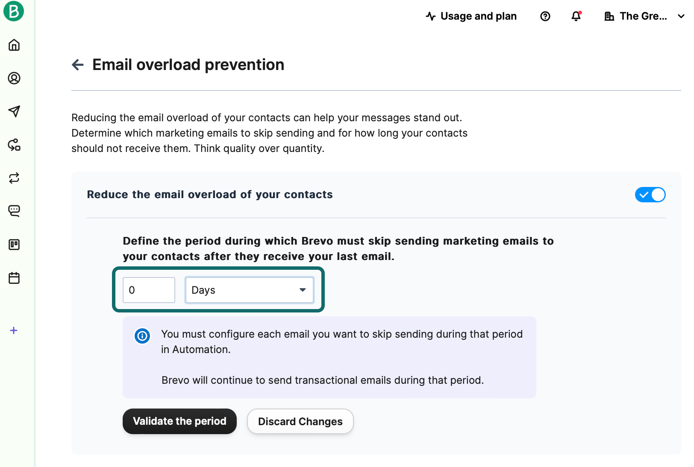Click the period number input field
The height and width of the screenshot is (467, 694).
pyautogui.click(x=149, y=290)
